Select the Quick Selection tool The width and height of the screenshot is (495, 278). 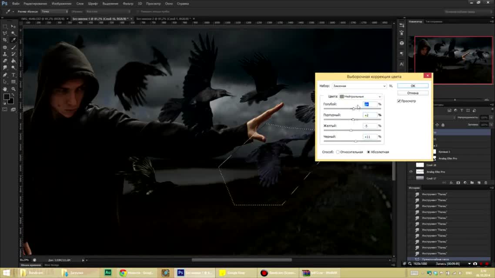pos(13,33)
